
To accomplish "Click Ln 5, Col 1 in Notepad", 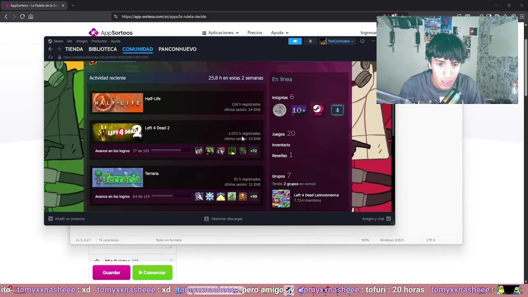I will (83, 240).
